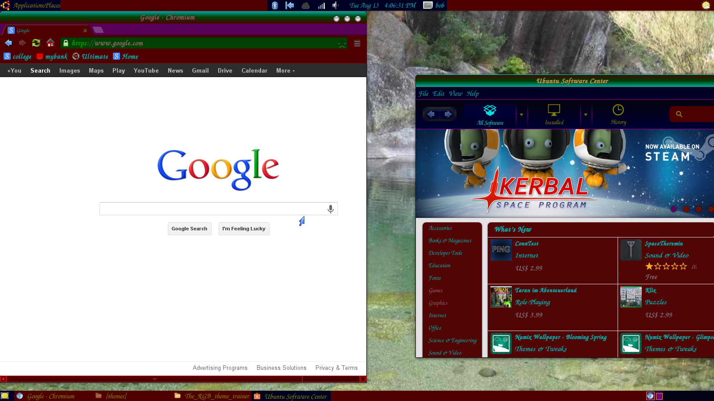Select Installed in Software Center

click(x=554, y=115)
